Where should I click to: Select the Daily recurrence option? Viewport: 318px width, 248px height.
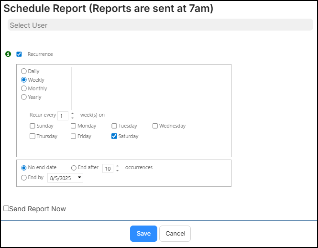tap(24, 71)
